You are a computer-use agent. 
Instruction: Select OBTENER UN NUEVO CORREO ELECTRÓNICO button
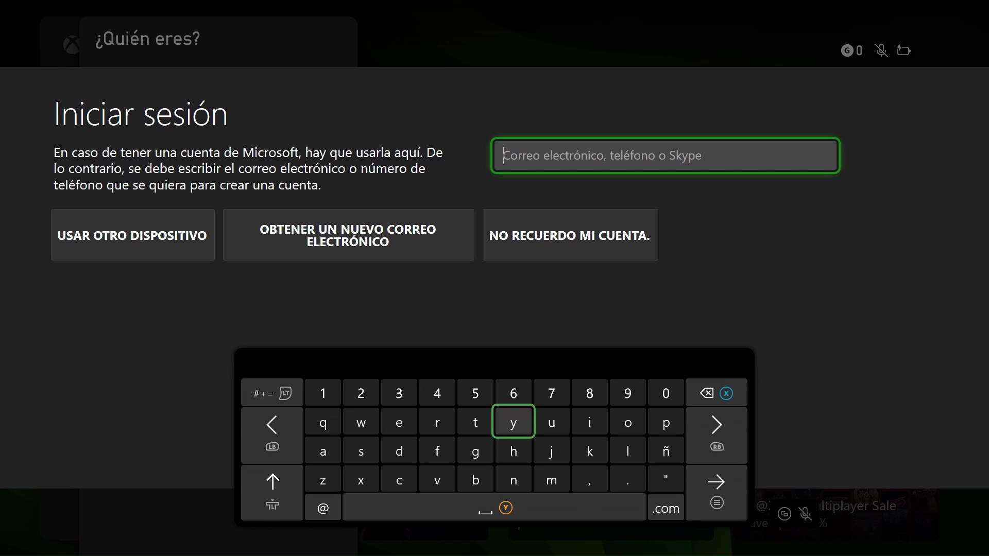pyautogui.click(x=348, y=235)
